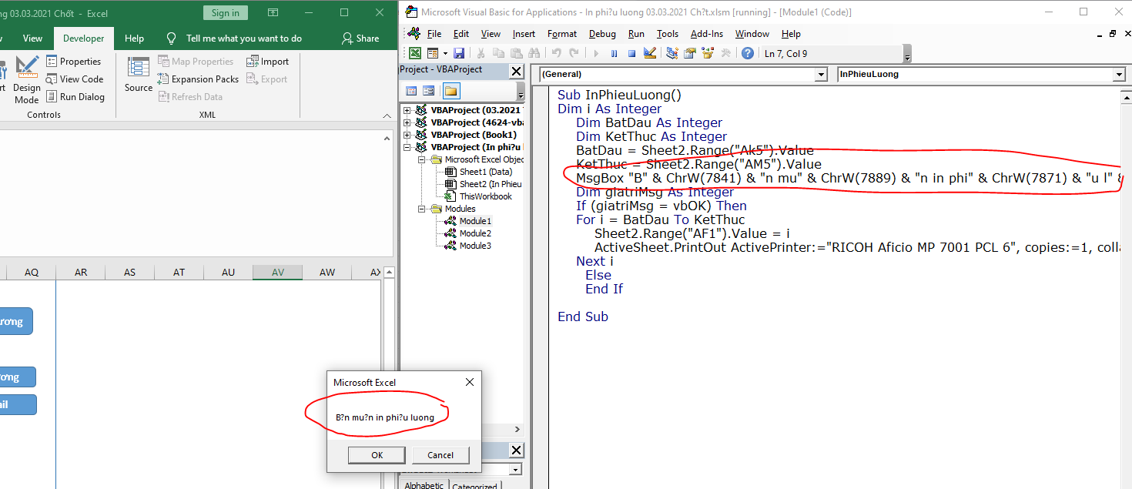Collapse the Modules folder in project tree
Image resolution: width=1132 pixels, height=489 pixels.
[x=422, y=209]
